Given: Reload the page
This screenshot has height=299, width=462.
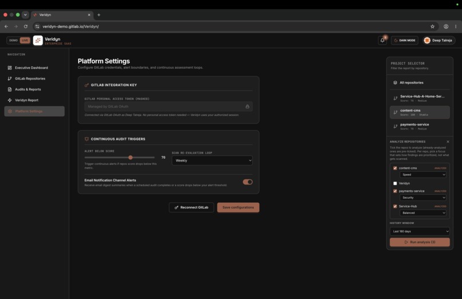Looking at the screenshot, I should click(26, 26).
